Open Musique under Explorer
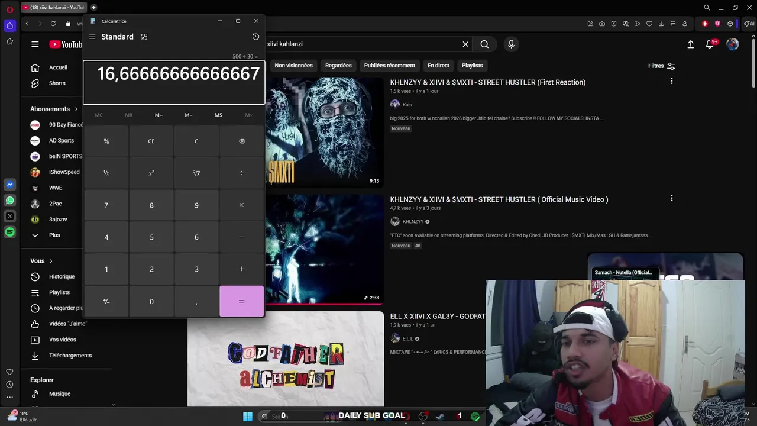This screenshot has height=426, width=757. tap(59, 394)
